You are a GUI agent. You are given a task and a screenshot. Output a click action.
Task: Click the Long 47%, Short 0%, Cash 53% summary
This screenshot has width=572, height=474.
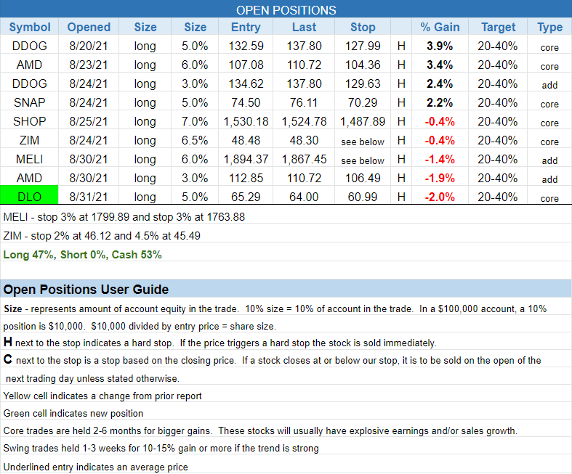pos(82,255)
